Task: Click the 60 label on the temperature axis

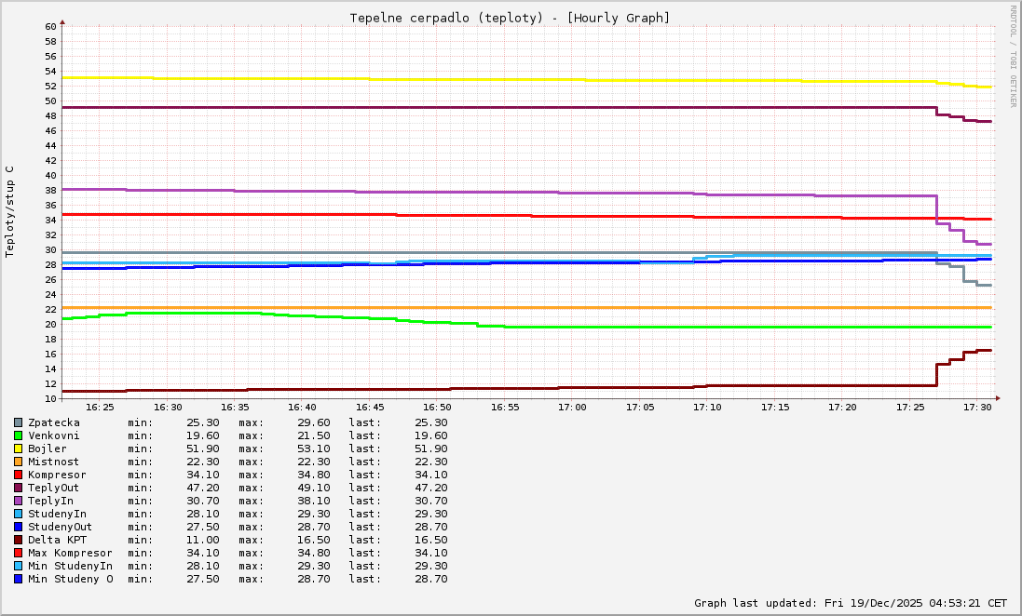Action: point(50,26)
